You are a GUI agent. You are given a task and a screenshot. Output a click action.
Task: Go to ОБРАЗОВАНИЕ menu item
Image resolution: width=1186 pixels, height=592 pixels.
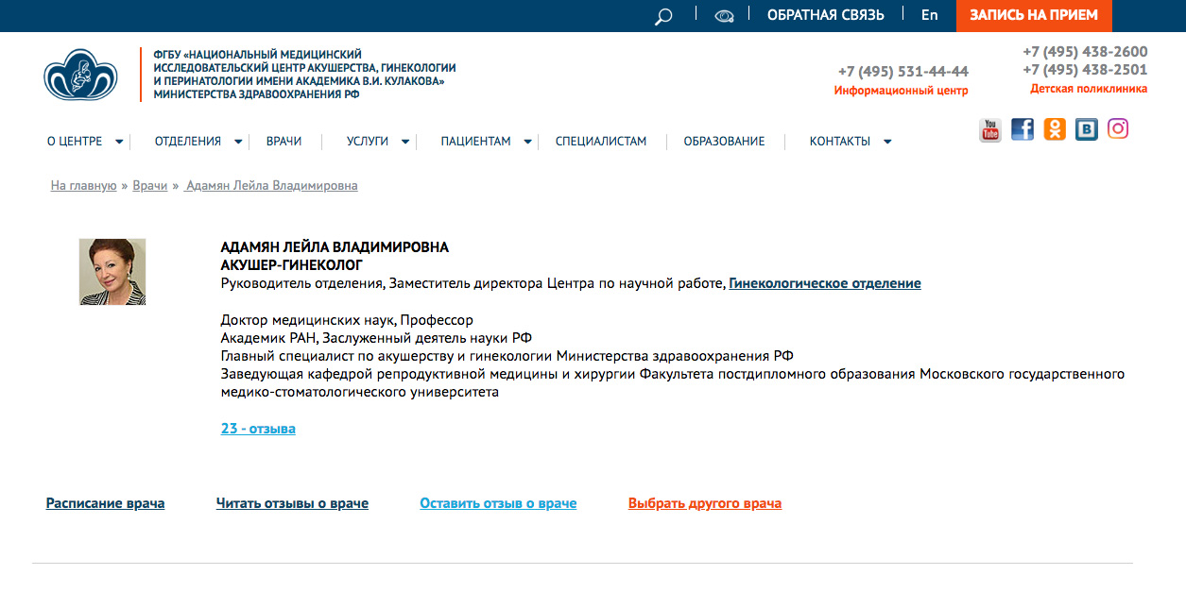click(x=724, y=142)
